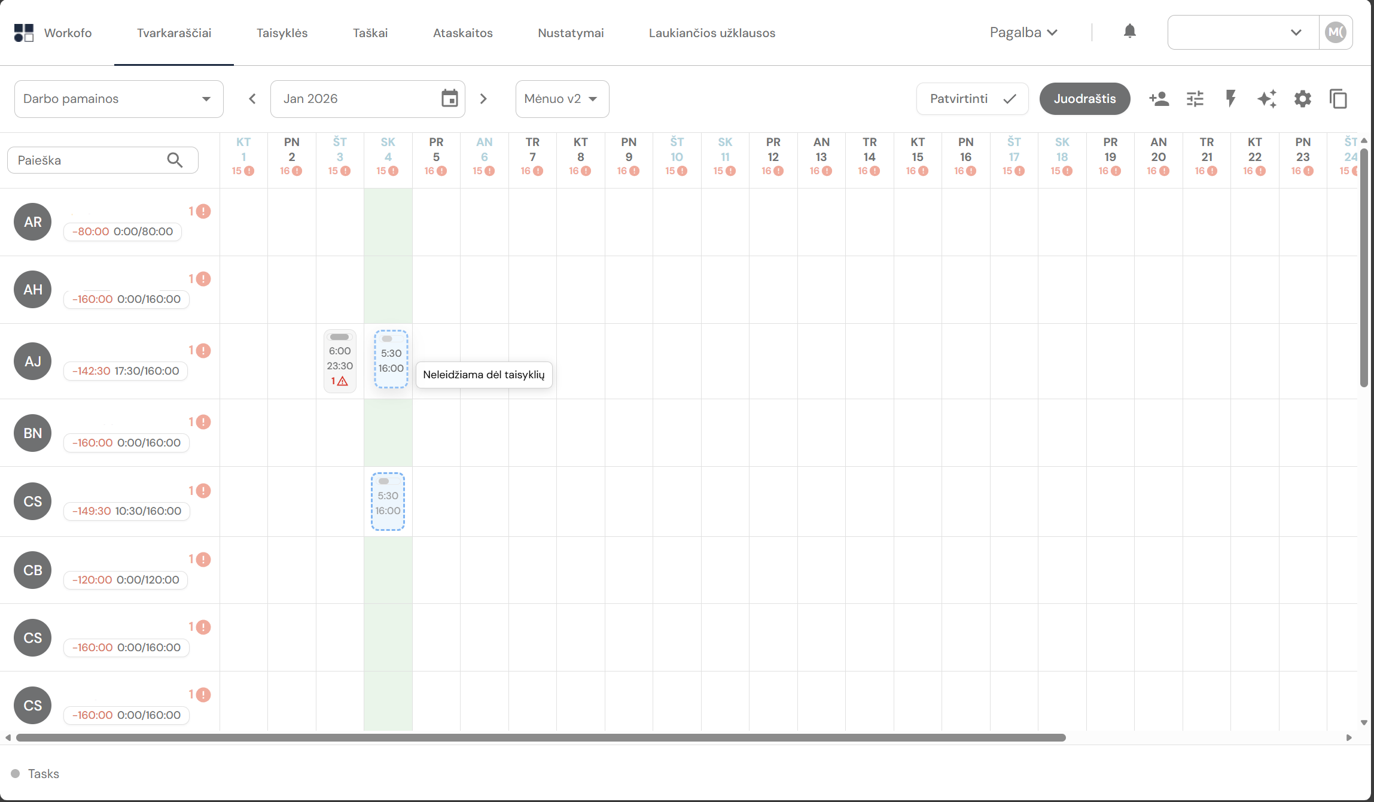1374x802 pixels.
Task: Go to next month arrow
Action: [483, 99]
